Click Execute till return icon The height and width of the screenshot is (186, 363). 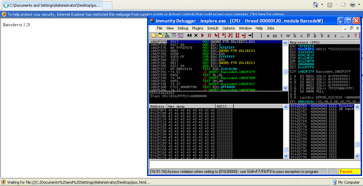click(243, 35)
